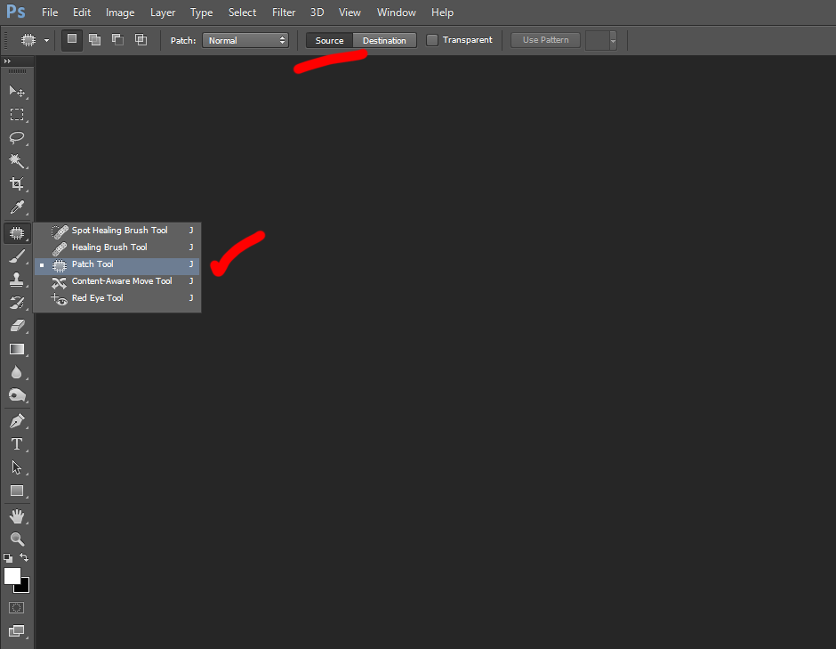Select the Pen tool
Image resolution: width=836 pixels, height=649 pixels.
[17, 420]
